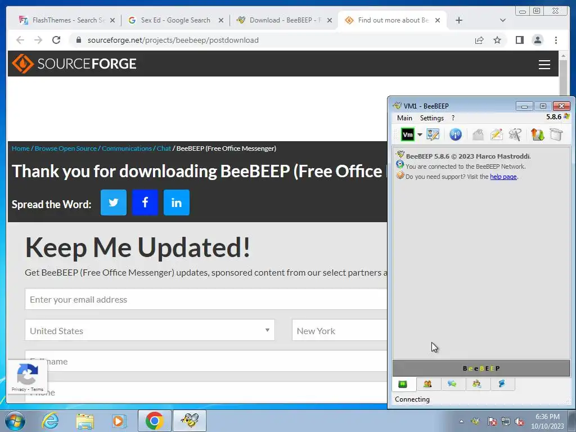The image size is (576, 432).
Task: Open the reCAPTCHA Privacy link
Action: coord(19,389)
